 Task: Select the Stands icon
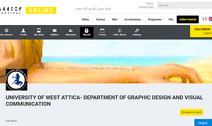tap(87, 30)
